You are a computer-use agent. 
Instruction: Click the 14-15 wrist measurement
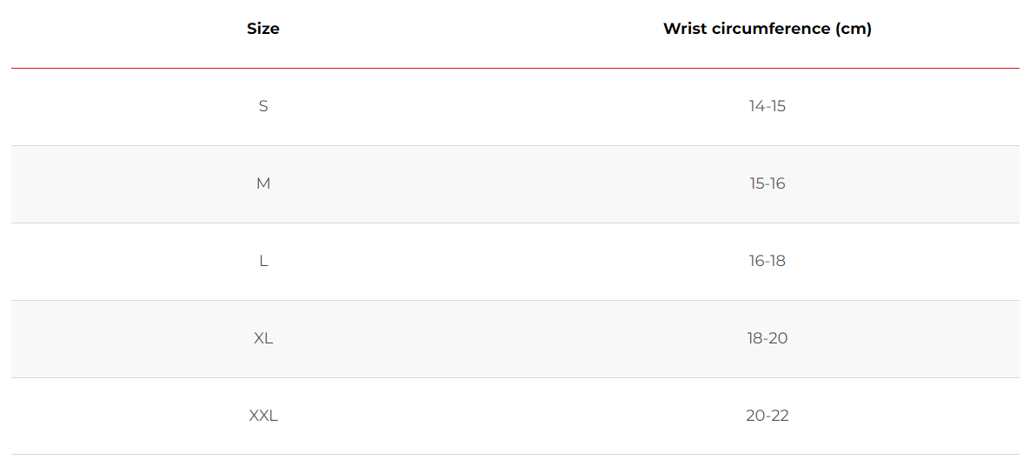click(768, 106)
